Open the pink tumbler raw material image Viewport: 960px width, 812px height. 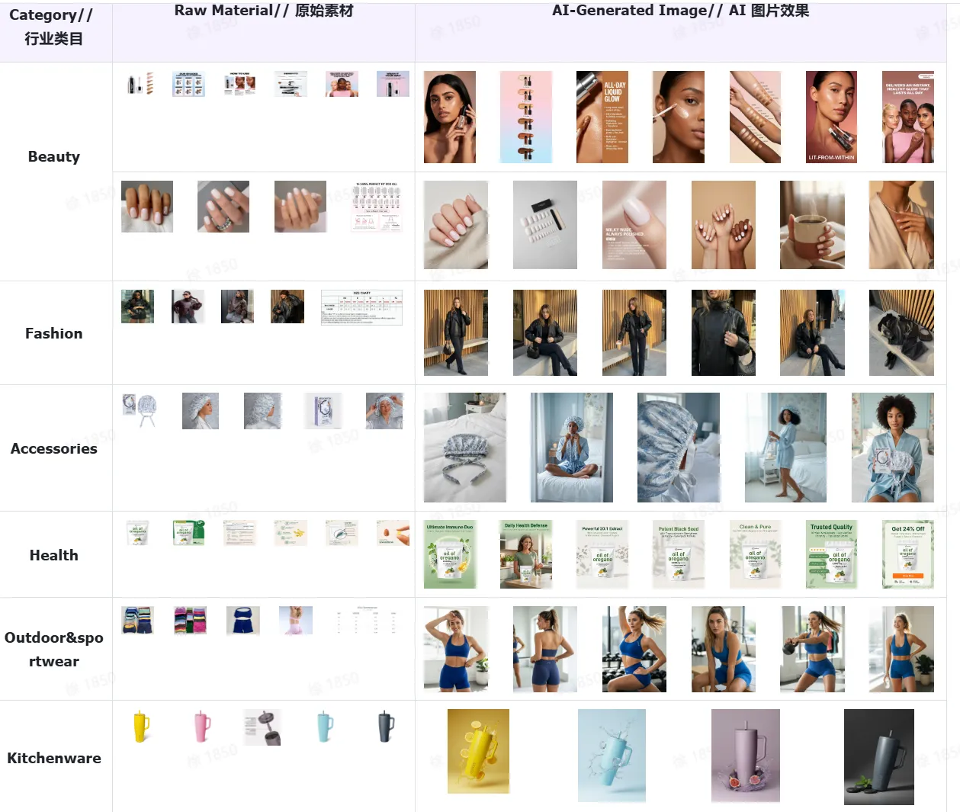[202, 727]
